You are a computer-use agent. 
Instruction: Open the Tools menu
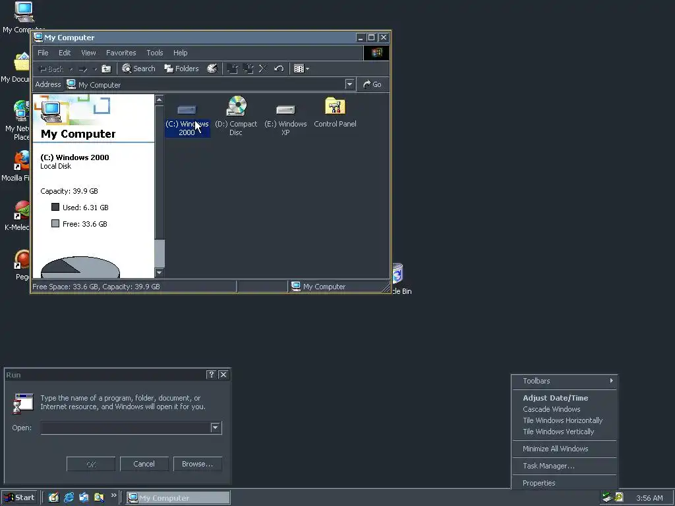click(154, 53)
